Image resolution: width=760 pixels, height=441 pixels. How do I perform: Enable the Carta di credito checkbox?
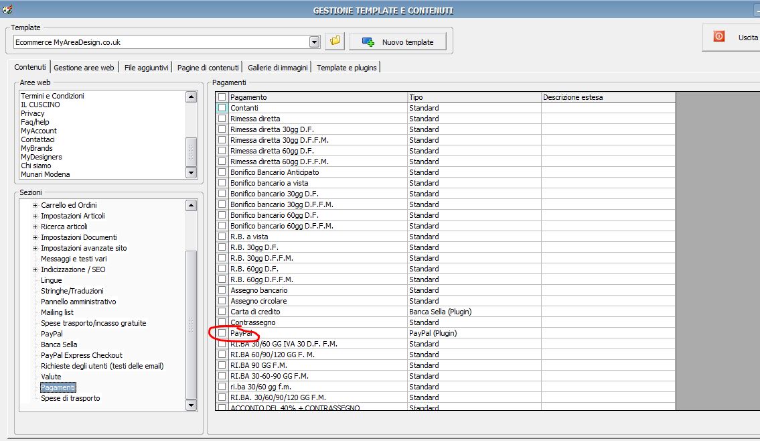pos(222,312)
